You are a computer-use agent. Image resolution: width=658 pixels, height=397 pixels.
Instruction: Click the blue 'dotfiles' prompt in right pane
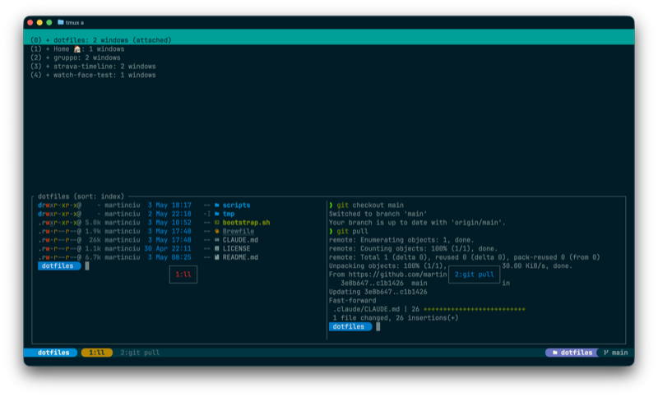350,326
